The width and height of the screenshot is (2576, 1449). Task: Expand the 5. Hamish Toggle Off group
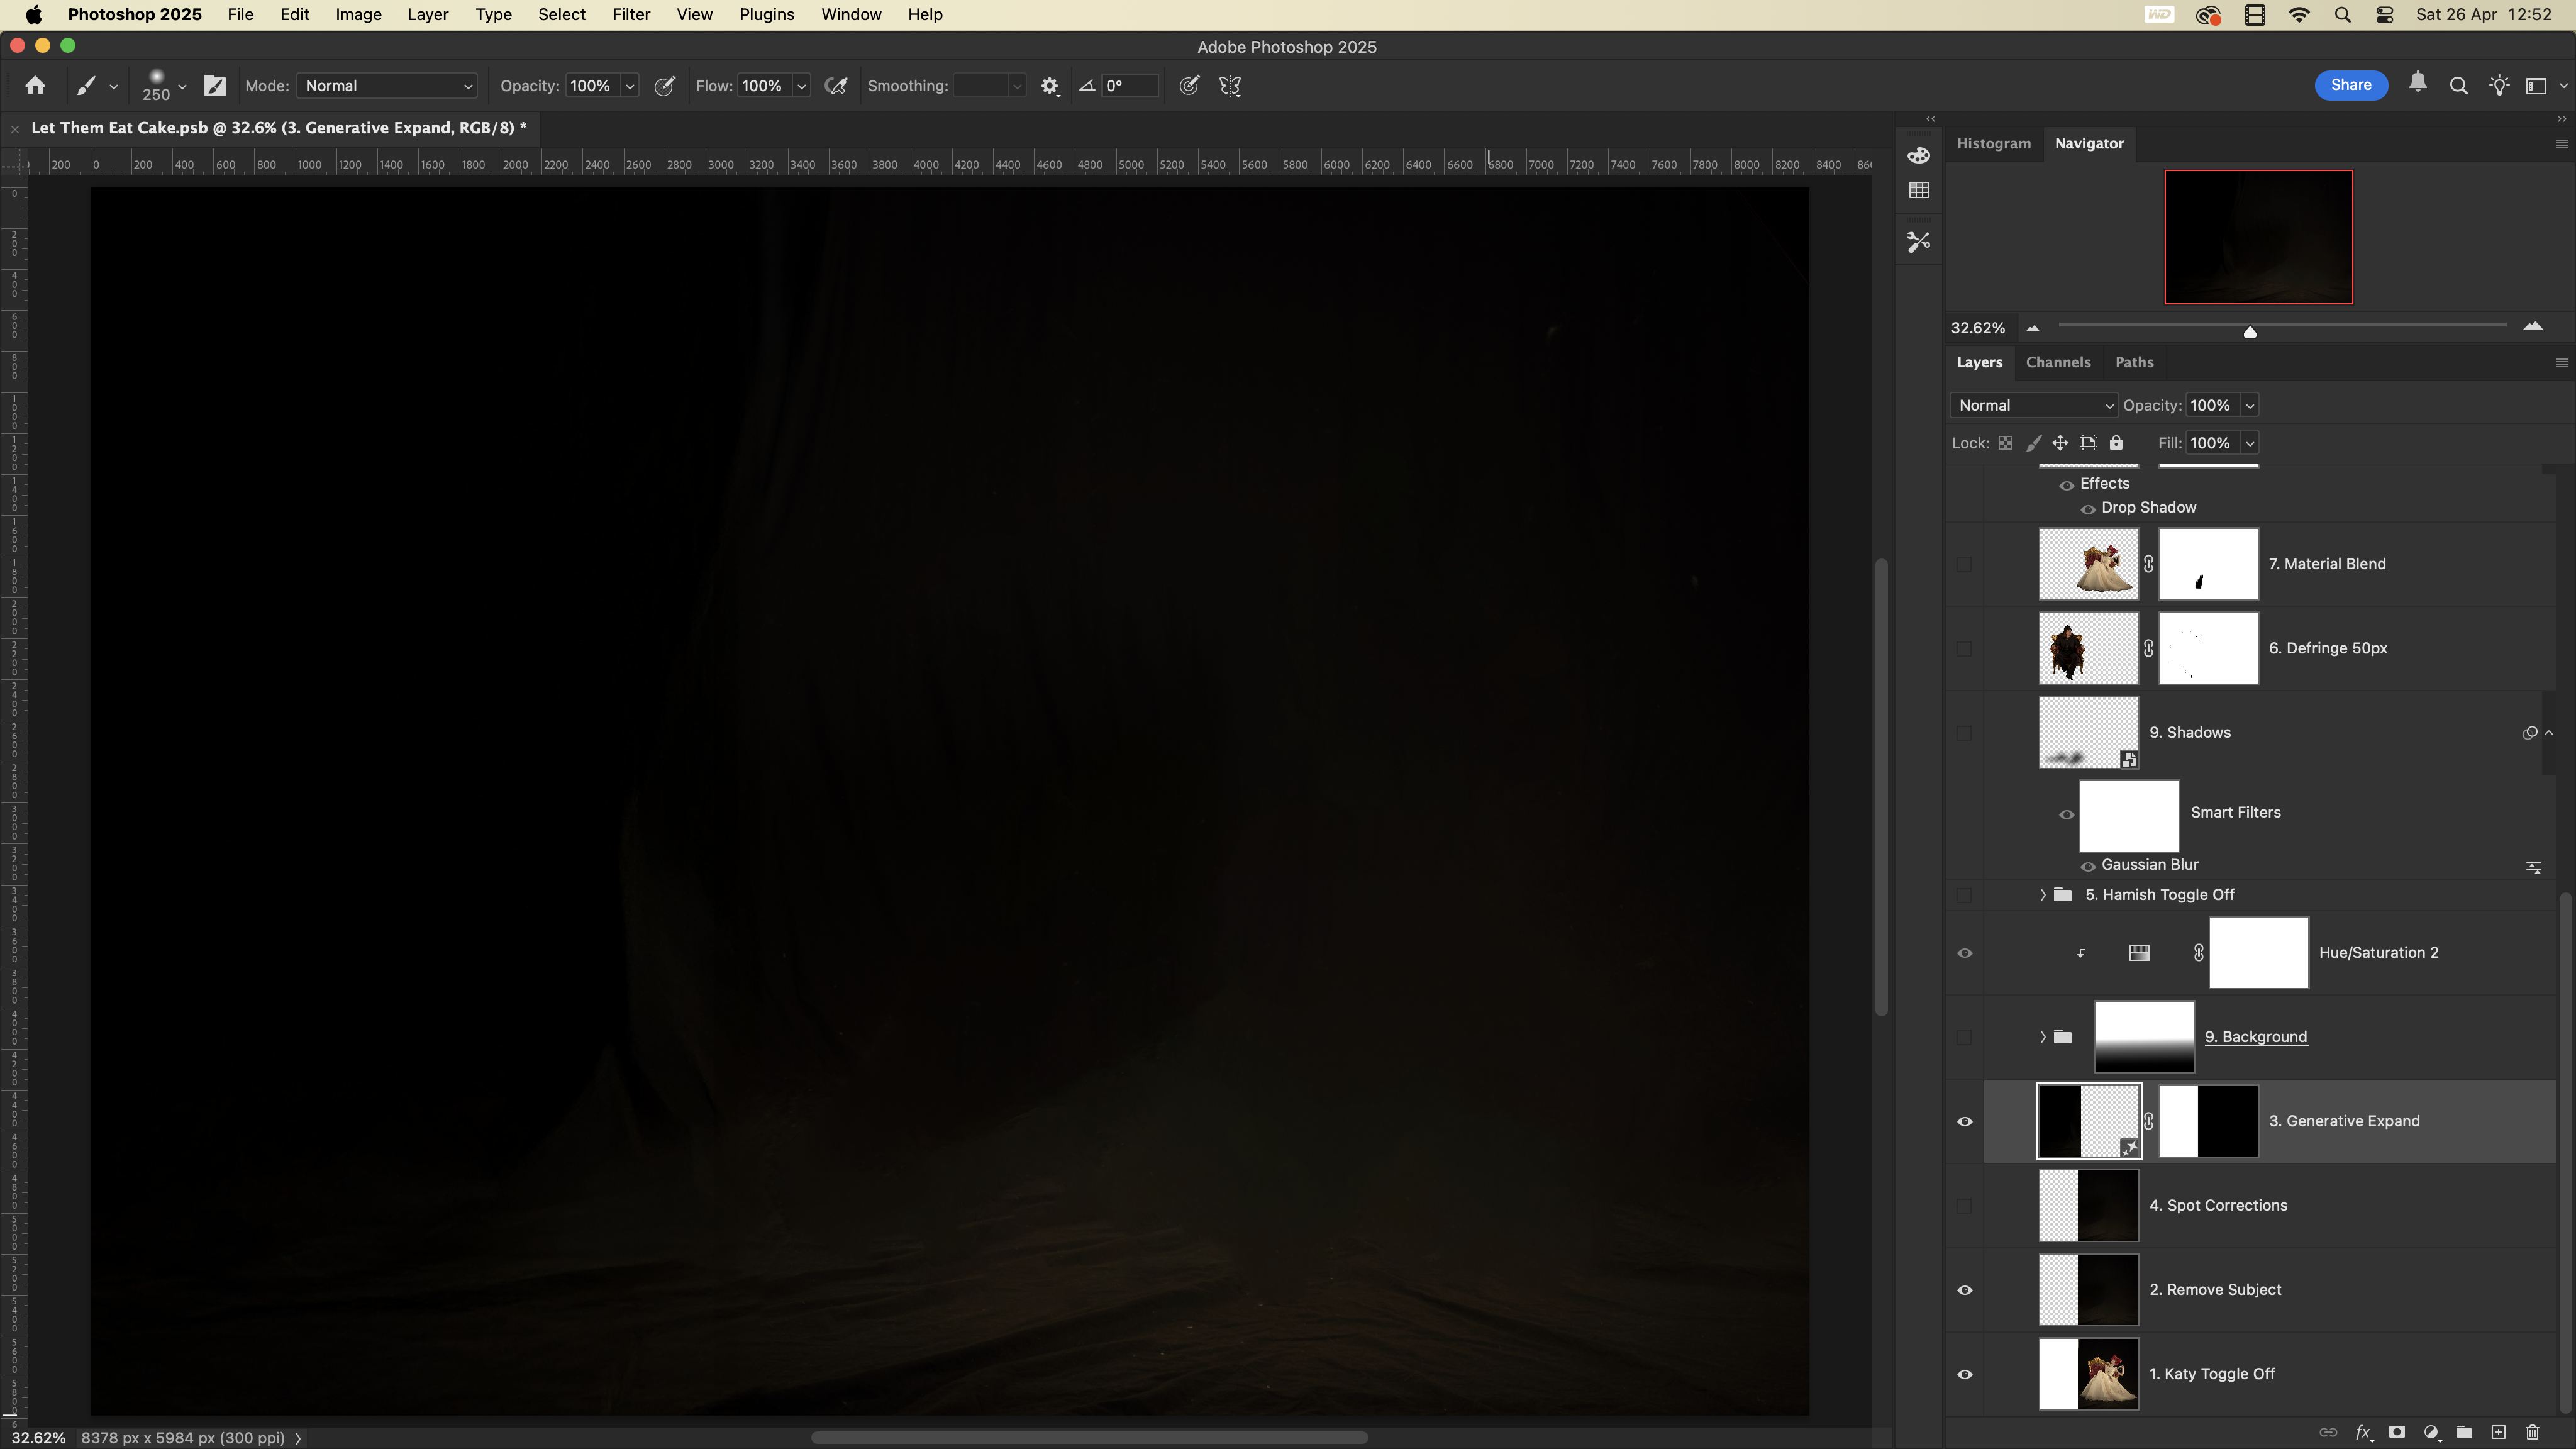pos(2043,895)
